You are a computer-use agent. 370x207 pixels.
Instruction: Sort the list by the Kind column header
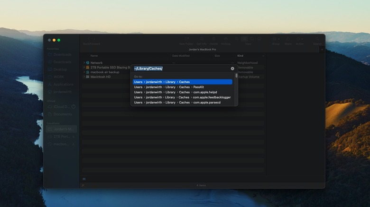[x=240, y=56]
